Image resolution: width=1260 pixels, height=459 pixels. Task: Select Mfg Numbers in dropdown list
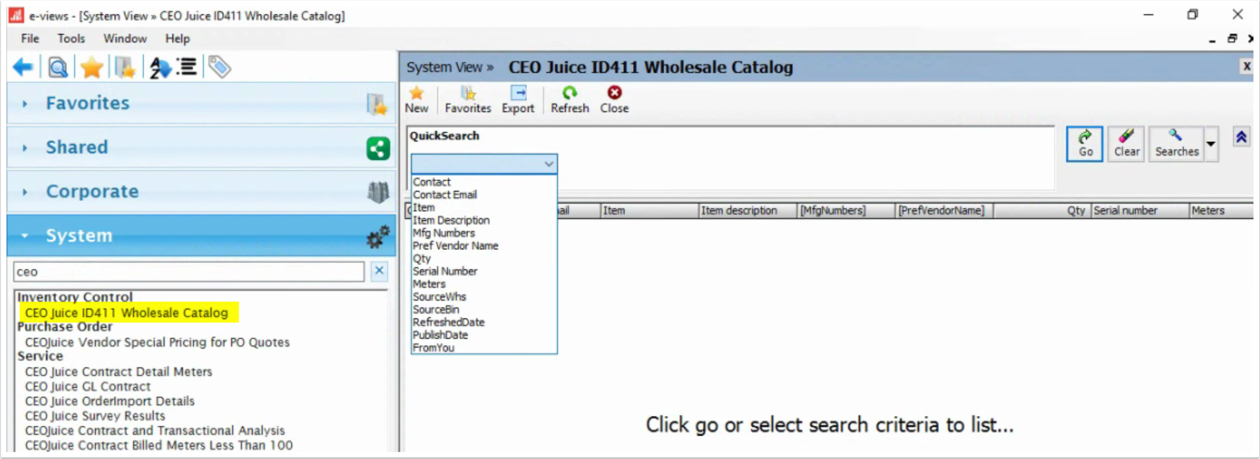click(x=484, y=233)
